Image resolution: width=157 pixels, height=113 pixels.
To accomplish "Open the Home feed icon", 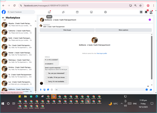I will 49,12.
